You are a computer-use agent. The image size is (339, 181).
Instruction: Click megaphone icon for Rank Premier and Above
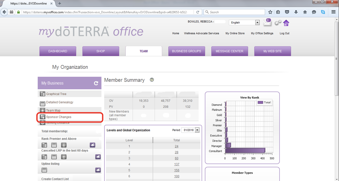(92, 145)
